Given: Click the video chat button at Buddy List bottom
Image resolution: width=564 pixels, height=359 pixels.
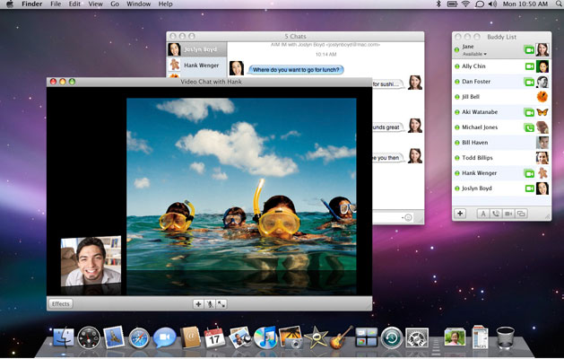Looking at the screenshot, I should 508,214.
